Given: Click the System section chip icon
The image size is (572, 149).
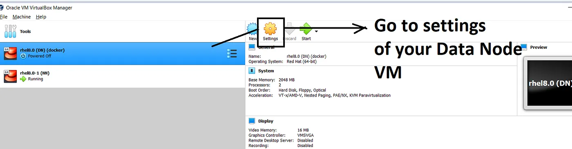Looking at the screenshot, I should (x=252, y=71).
